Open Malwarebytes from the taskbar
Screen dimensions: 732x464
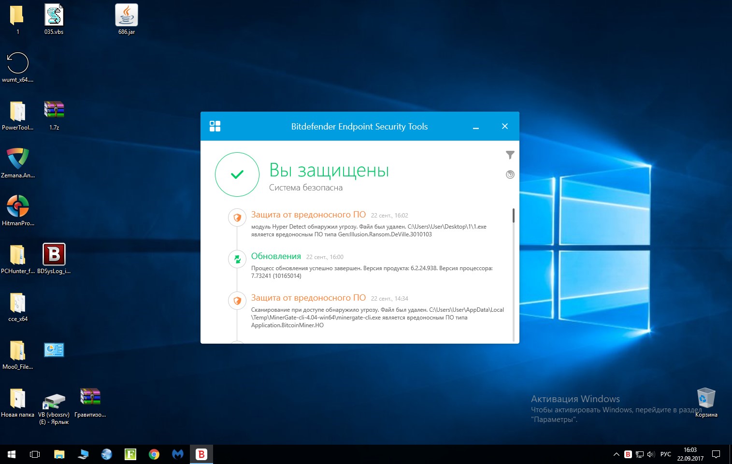[178, 454]
